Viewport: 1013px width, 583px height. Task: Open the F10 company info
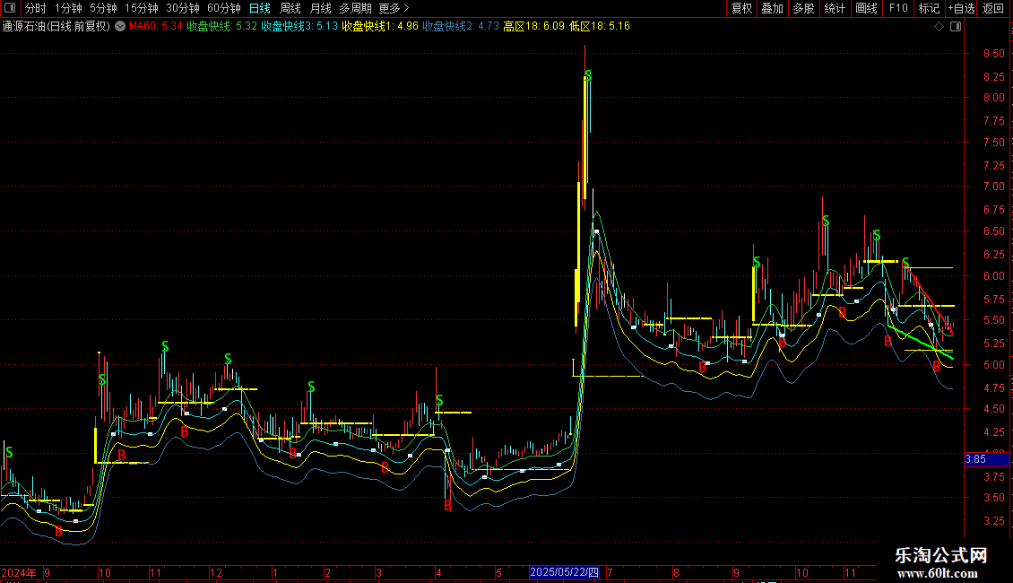coord(897,8)
